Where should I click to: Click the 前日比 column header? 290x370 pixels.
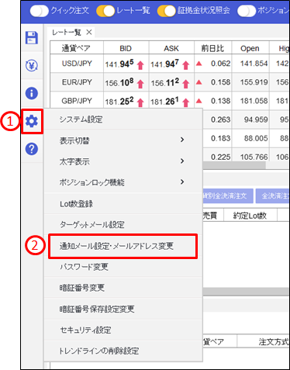pyautogui.click(x=212, y=48)
